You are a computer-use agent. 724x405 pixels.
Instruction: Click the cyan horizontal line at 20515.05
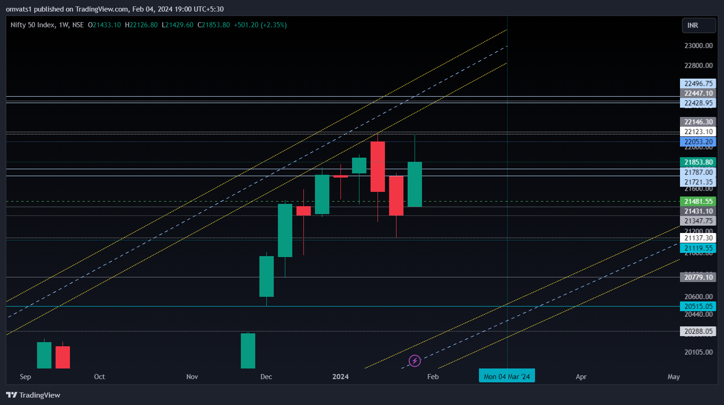[x=342, y=306]
